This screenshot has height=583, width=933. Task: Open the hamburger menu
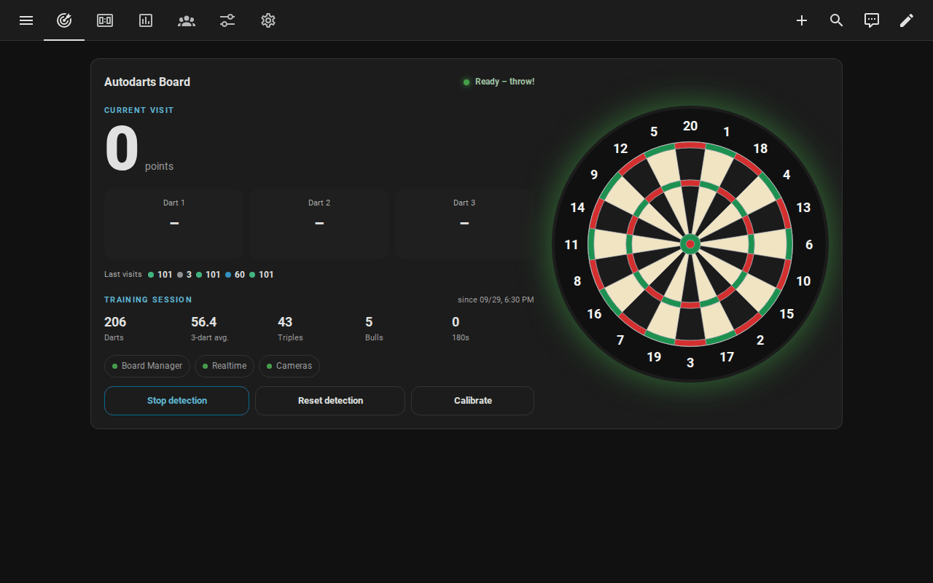click(26, 20)
